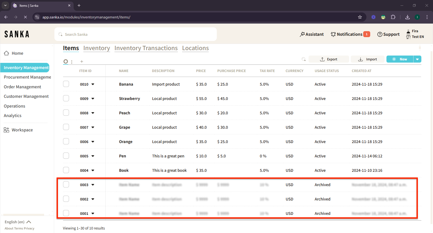Viewport: 433px width, 233px height.
Task: Focus the Search Sanka input field
Action: [135, 34]
